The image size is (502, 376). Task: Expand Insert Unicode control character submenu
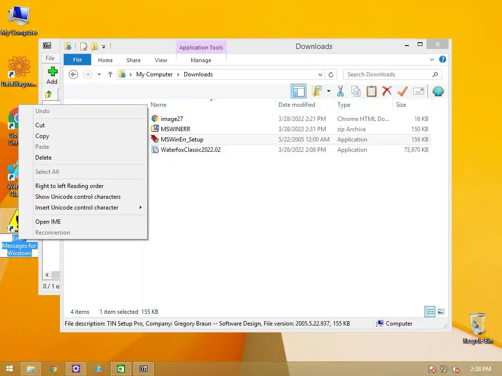[90, 208]
